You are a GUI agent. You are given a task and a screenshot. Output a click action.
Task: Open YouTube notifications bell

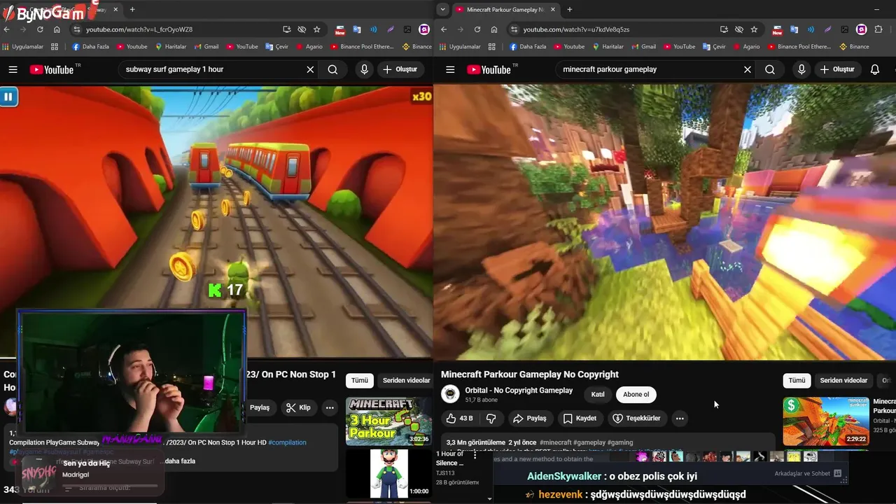click(x=875, y=69)
